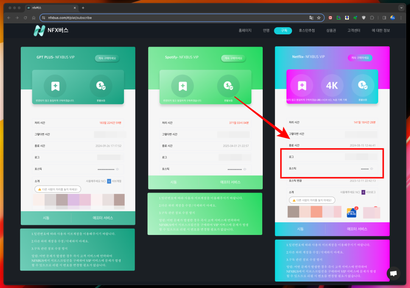Click Netflix refund guarantee icon
Image resolution: width=410 pixels, height=288 pixels.
(x=362, y=85)
